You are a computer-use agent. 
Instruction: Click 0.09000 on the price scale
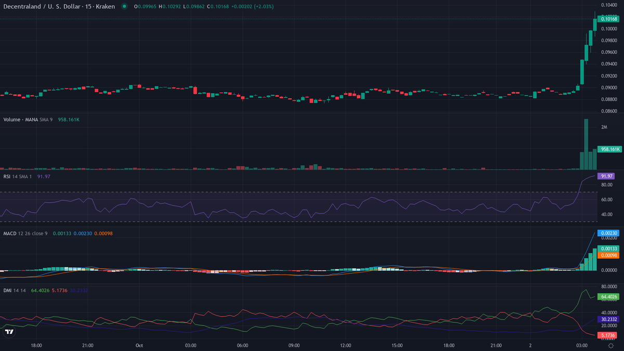(609, 87)
